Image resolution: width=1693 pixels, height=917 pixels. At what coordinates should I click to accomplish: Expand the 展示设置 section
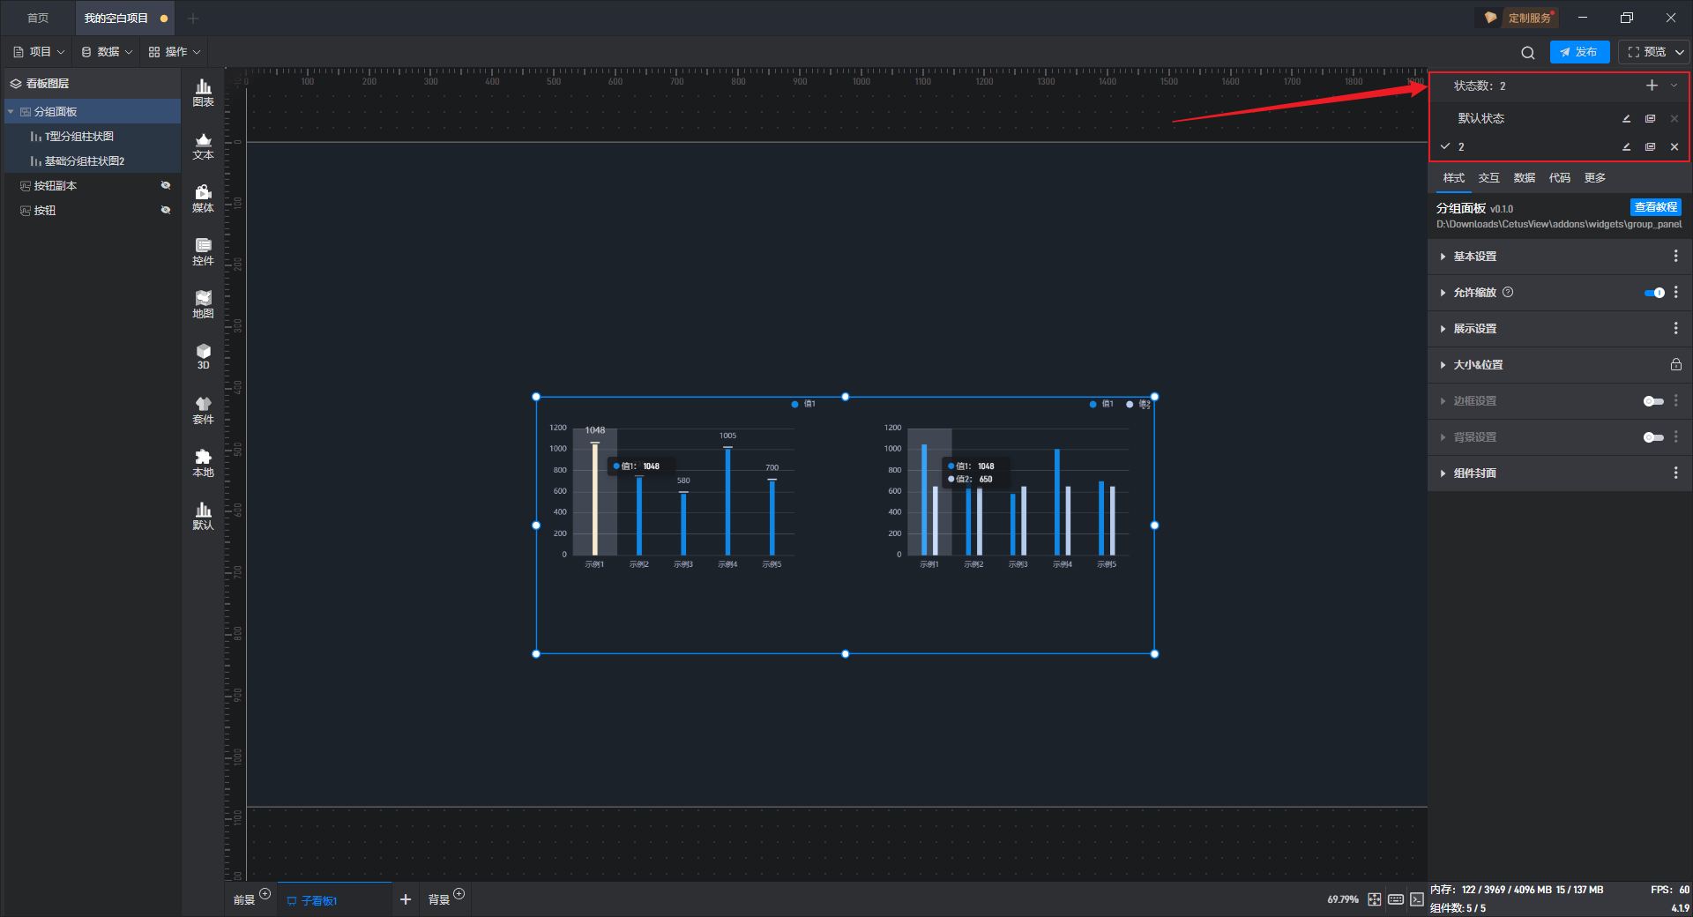click(x=1443, y=329)
